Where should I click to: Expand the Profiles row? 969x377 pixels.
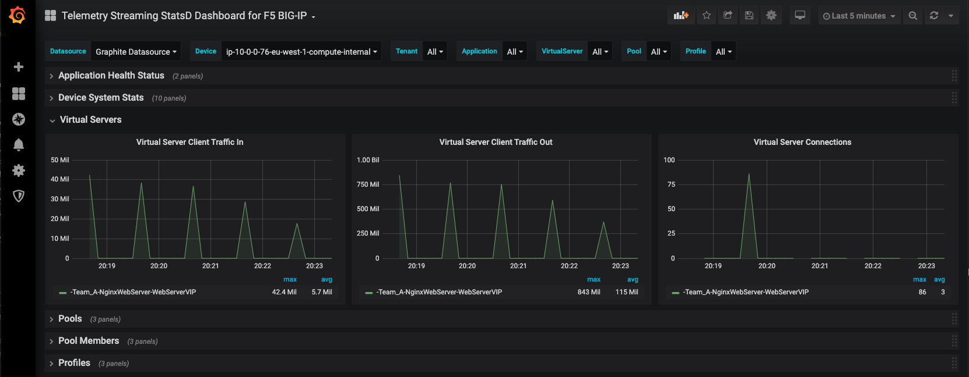pyautogui.click(x=73, y=363)
